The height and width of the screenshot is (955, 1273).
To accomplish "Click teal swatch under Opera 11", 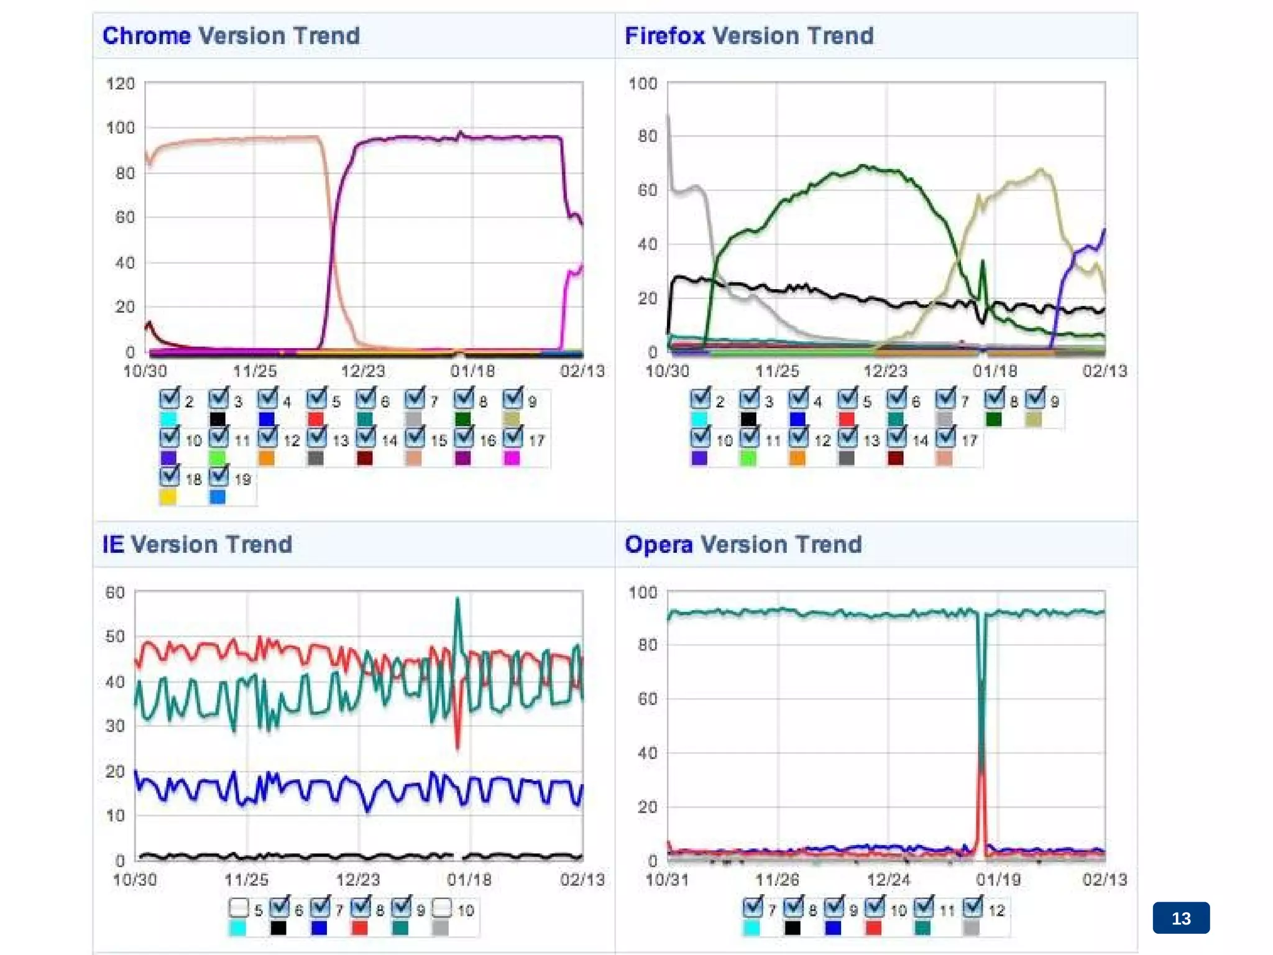I will click(x=923, y=928).
